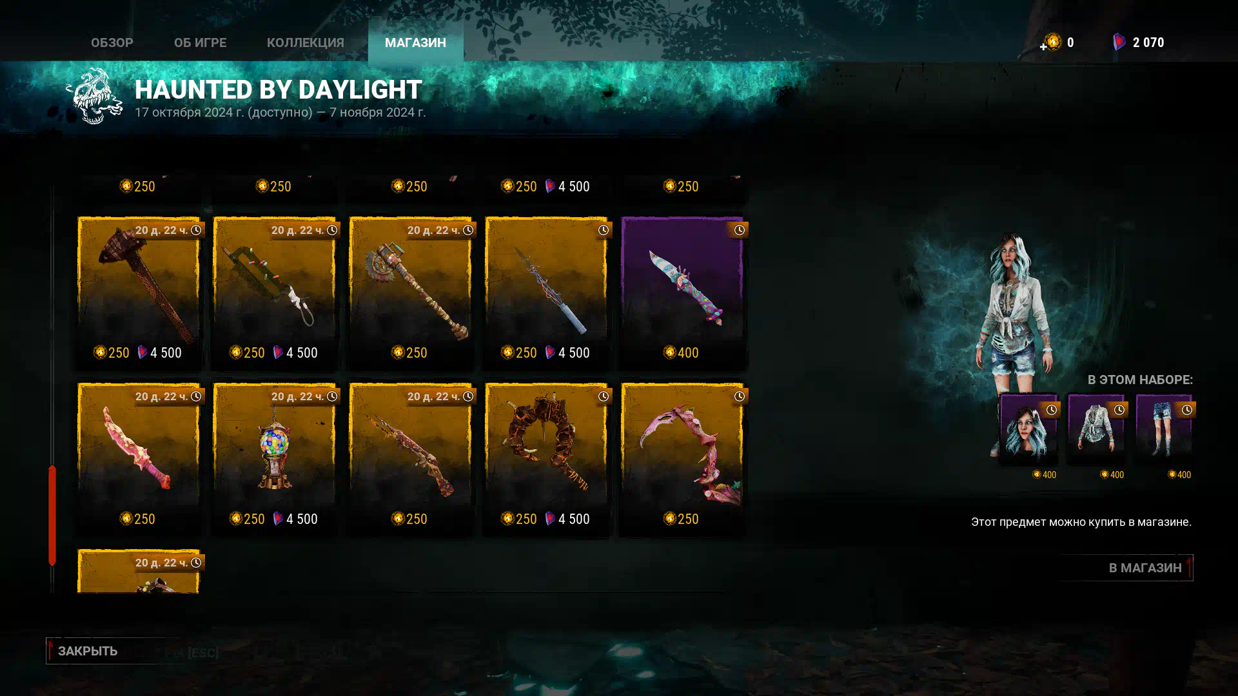The image size is (1238, 696).
Task: Choose the pink scythe weapon item
Action: point(682,459)
